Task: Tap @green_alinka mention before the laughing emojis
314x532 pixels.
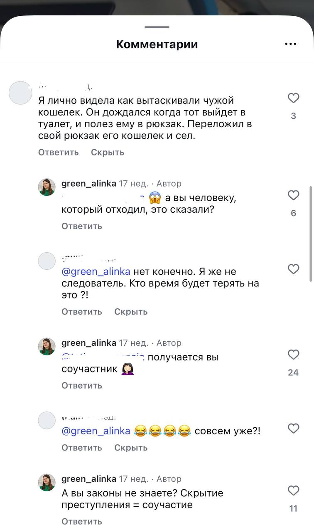Action: point(96,431)
